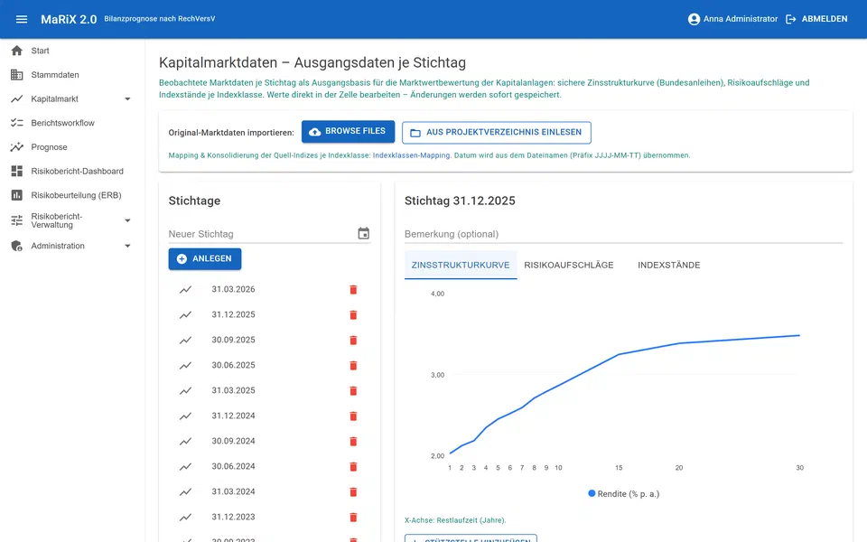Viewport: 867px width, 542px height.
Task: Click the Berichtsworkflow checklist icon
Action: (17, 123)
